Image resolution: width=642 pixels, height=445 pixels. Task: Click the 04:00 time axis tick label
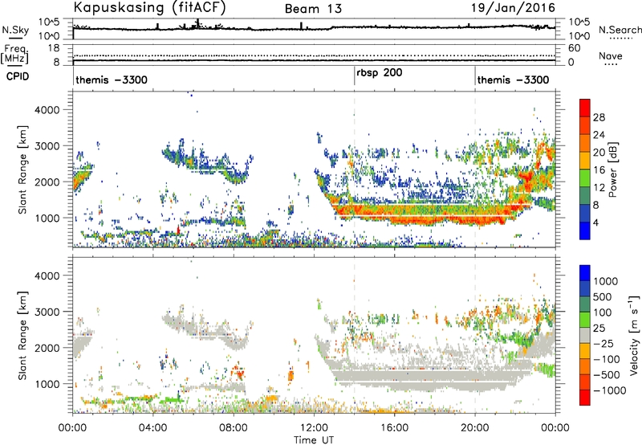(153, 428)
